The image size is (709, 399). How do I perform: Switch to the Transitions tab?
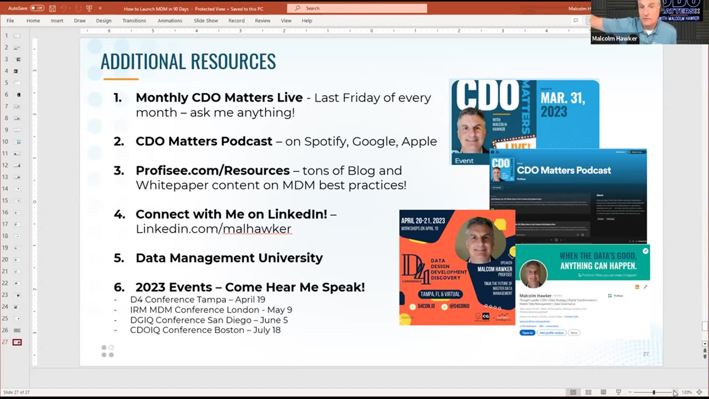pyautogui.click(x=134, y=21)
